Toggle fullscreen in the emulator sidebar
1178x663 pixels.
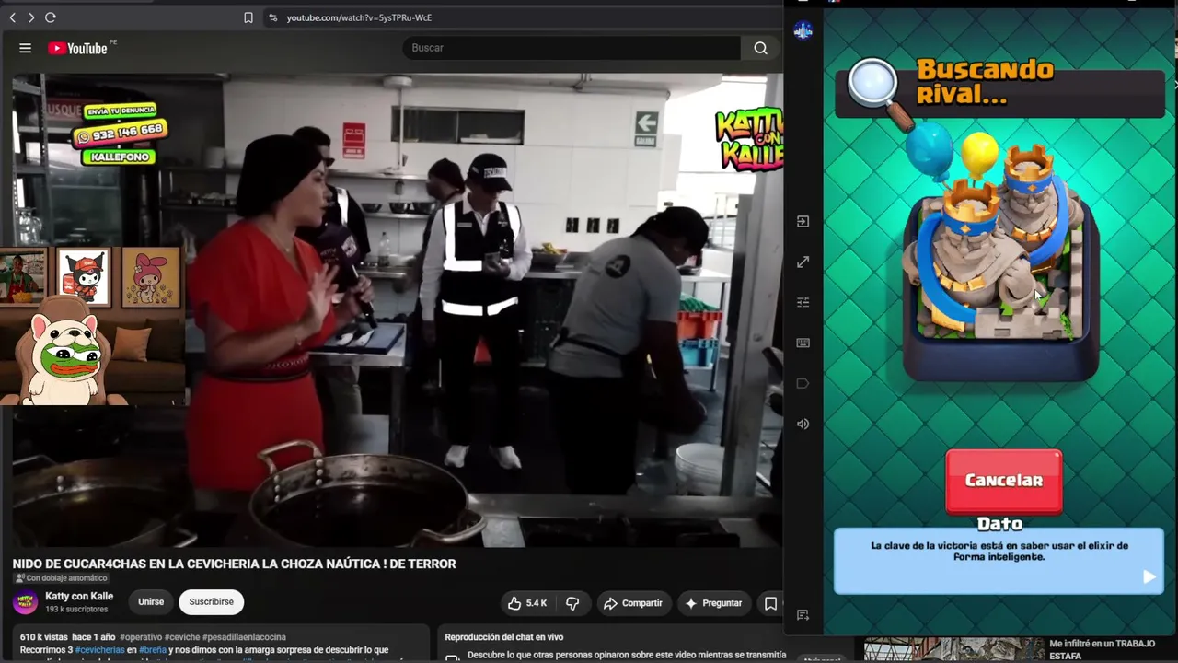(803, 262)
